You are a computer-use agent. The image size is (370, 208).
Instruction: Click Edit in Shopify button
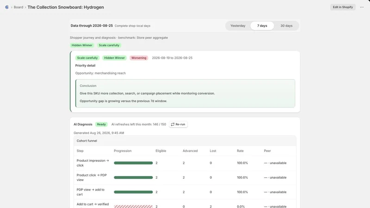tap(343, 7)
